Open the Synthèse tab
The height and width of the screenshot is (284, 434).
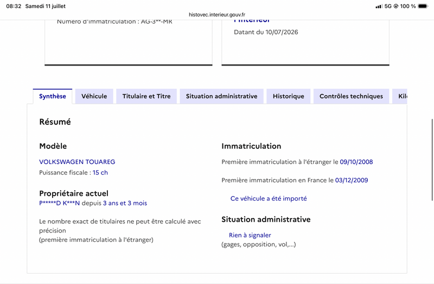click(53, 96)
